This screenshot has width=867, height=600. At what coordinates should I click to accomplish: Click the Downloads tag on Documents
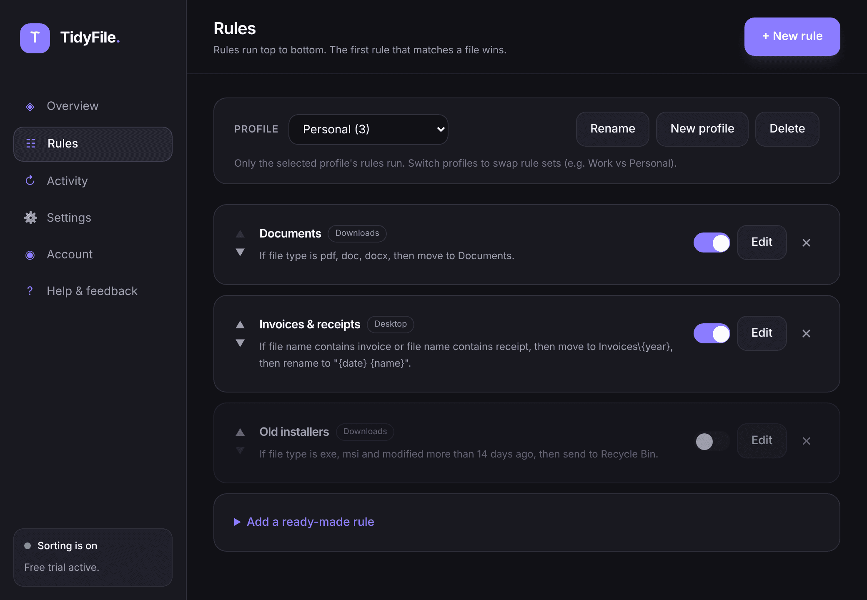tap(357, 233)
